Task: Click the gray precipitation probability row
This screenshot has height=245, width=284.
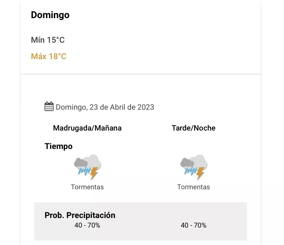Action: click(x=141, y=234)
